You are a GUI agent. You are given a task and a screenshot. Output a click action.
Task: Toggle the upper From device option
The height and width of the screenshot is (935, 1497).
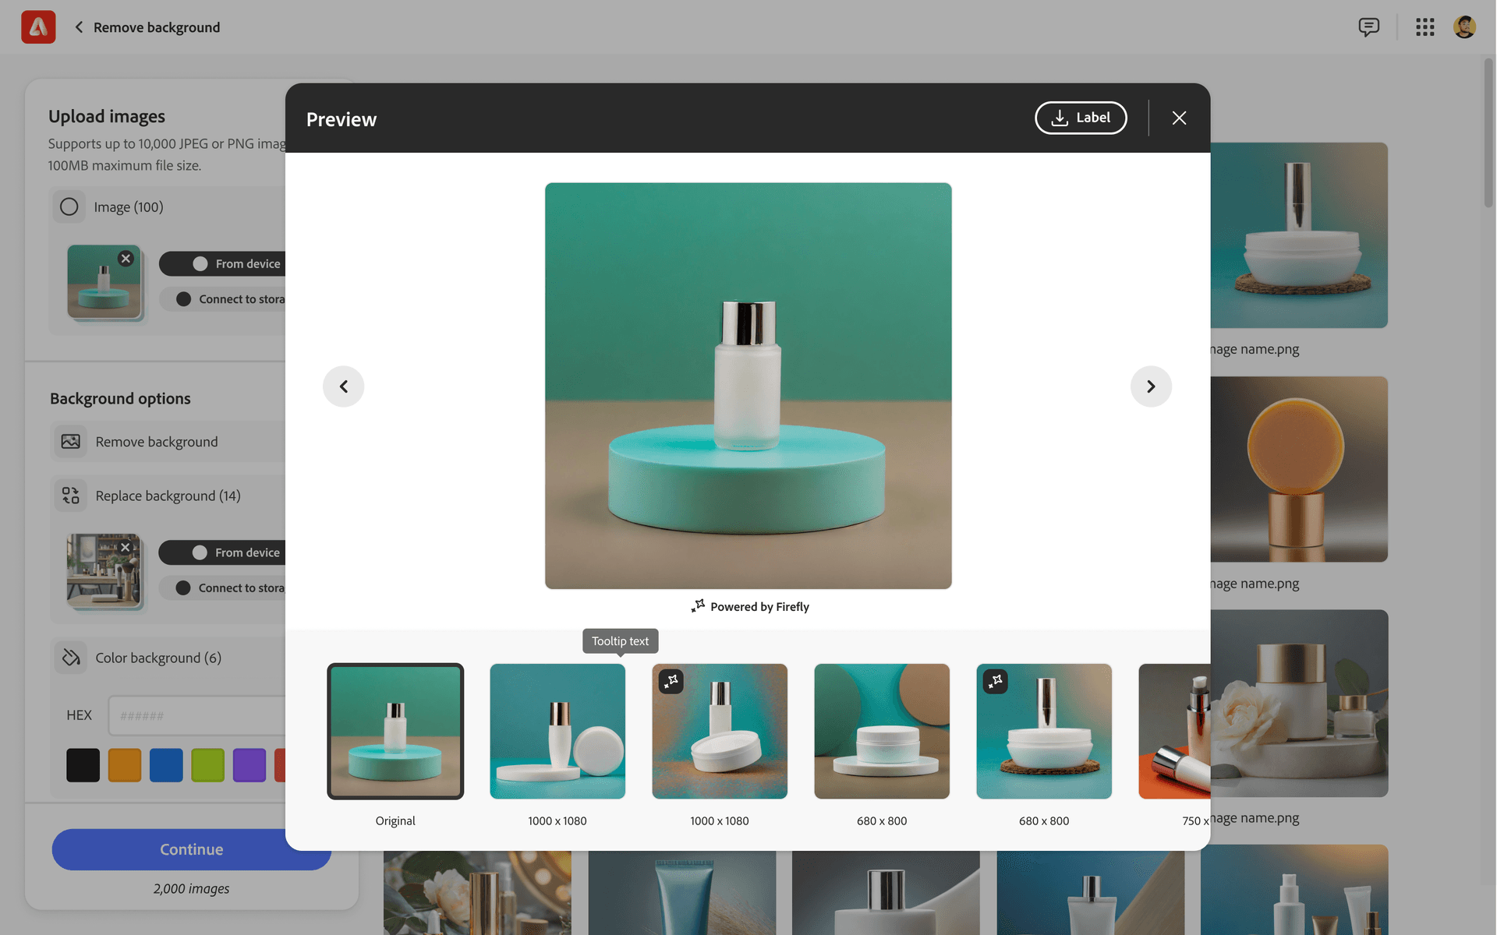point(223,264)
